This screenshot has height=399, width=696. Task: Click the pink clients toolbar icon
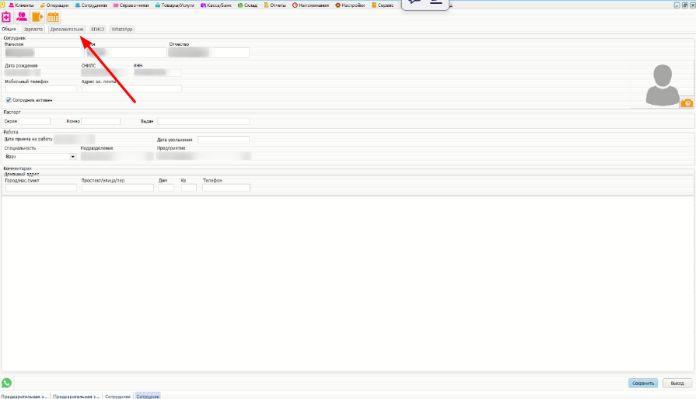[x=22, y=16]
